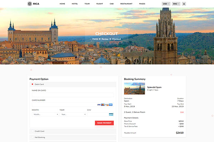
Task: Click the Make Payment button
Action: click(104, 123)
